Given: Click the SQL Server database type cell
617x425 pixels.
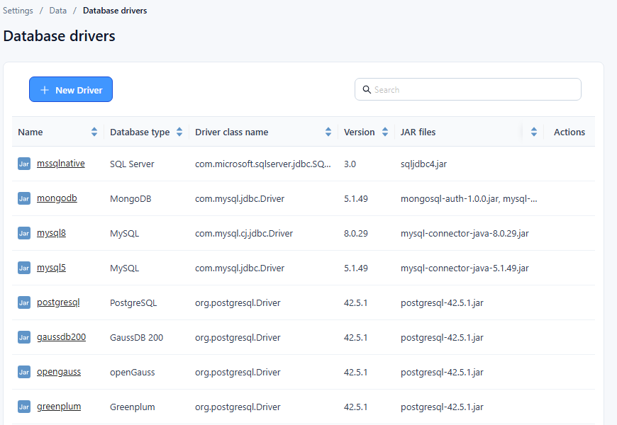Looking at the screenshot, I should click(x=132, y=164).
